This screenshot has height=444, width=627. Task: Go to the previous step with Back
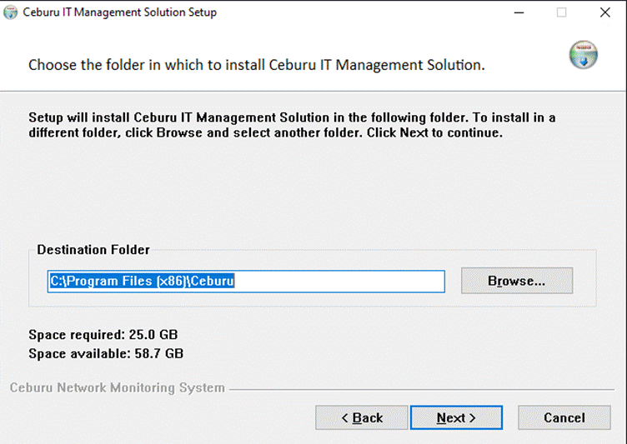pyautogui.click(x=362, y=417)
